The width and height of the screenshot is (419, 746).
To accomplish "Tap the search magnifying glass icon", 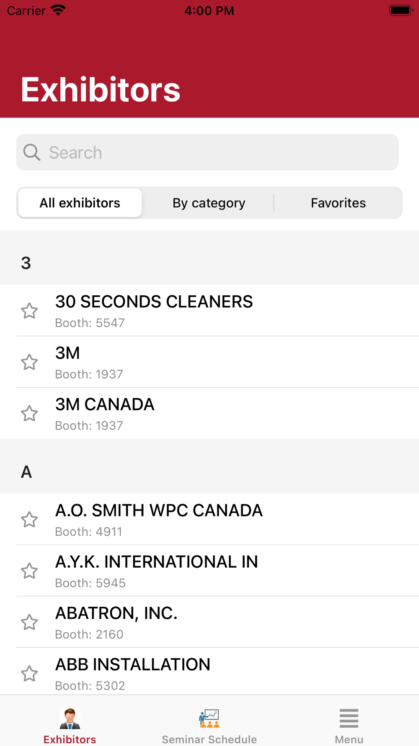I will pyautogui.click(x=32, y=152).
